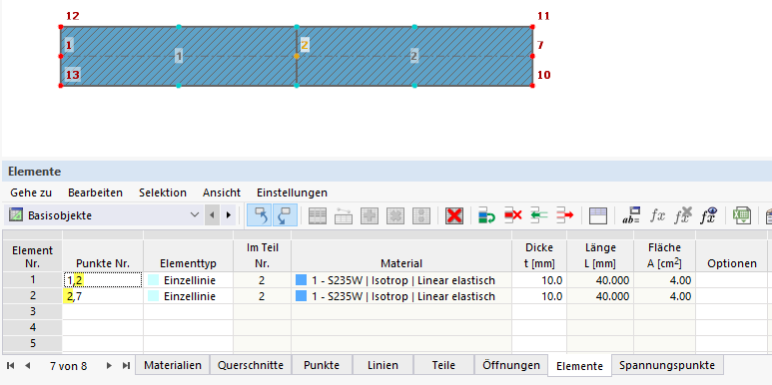Click the red X delete icon
Image resolution: width=772 pixels, height=385 pixels.
pyautogui.click(x=454, y=215)
